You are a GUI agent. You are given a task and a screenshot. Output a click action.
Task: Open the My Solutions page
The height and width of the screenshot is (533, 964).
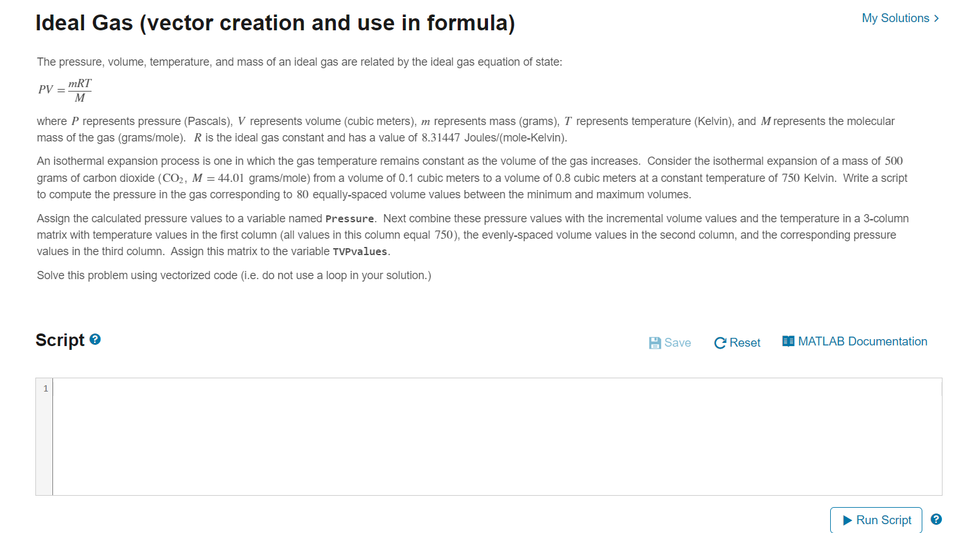tap(895, 18)
